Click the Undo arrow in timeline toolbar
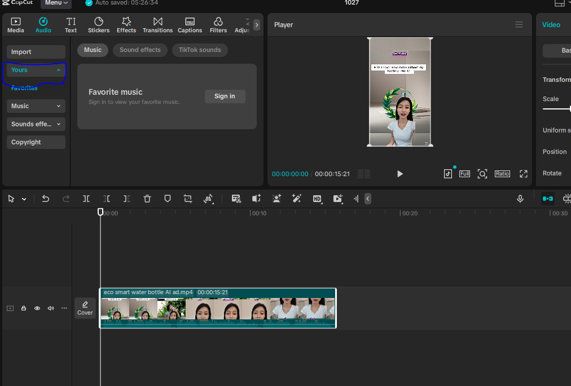571x386 pixels. click(46, 199)
